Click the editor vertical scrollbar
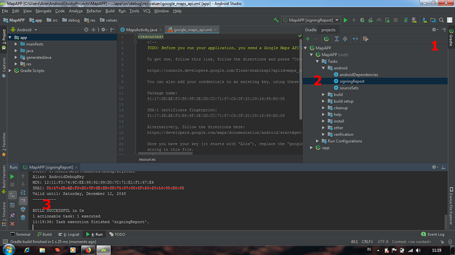The image size is (455, 255). [300, 80]
